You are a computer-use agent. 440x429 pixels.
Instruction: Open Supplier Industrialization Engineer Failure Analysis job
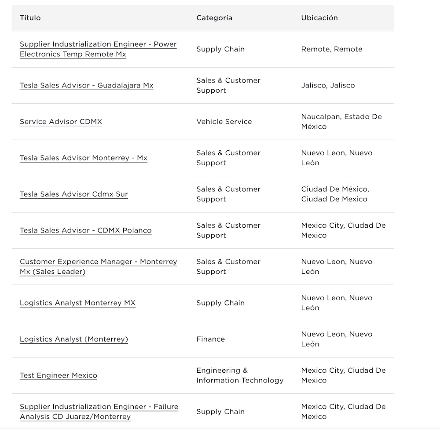pyautogui.click(x=99, y=407)
